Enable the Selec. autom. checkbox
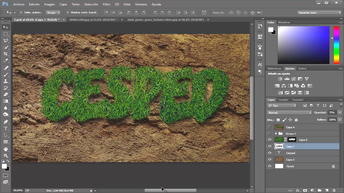Screen dimensions: 344x193 (21, 13)
